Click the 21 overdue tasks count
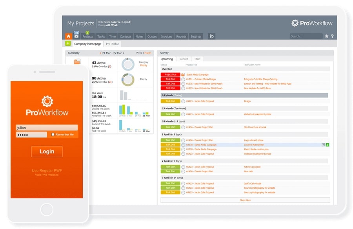Viewport: 353px width, 229px height. point(110,82)
